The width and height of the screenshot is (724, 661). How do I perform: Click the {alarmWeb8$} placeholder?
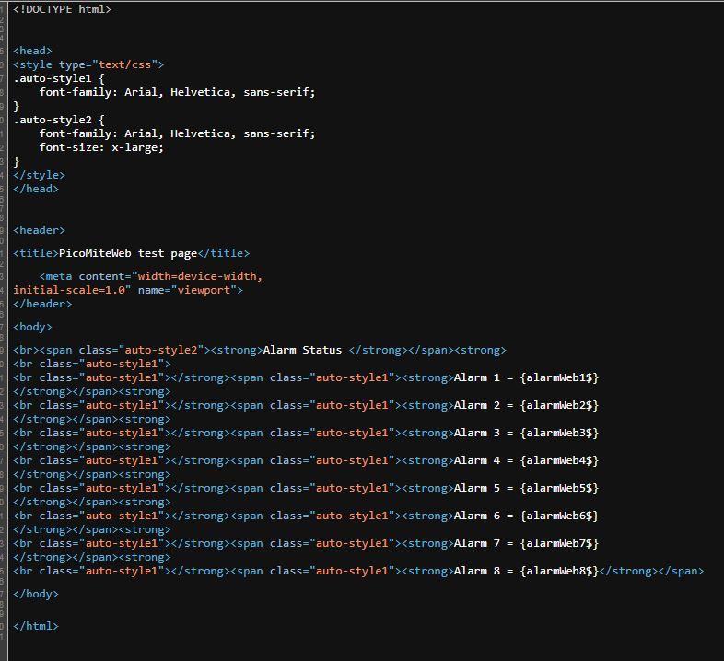(559, 571)
